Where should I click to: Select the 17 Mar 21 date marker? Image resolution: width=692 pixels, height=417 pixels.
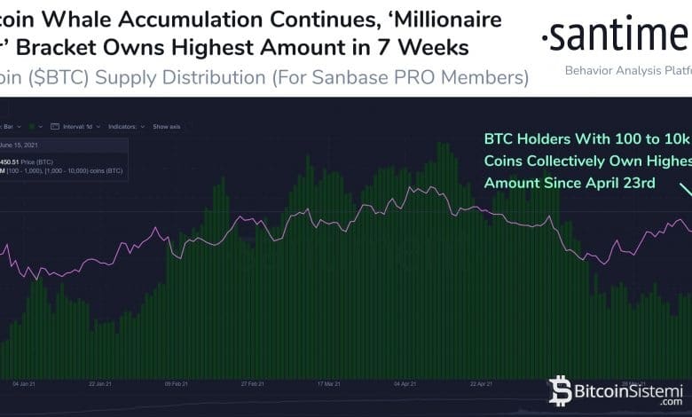point(330,384)
